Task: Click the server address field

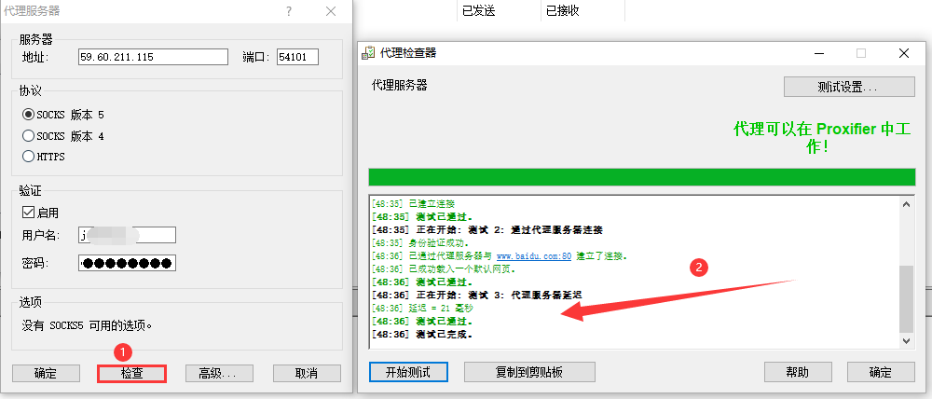Action: pos(154,57)
